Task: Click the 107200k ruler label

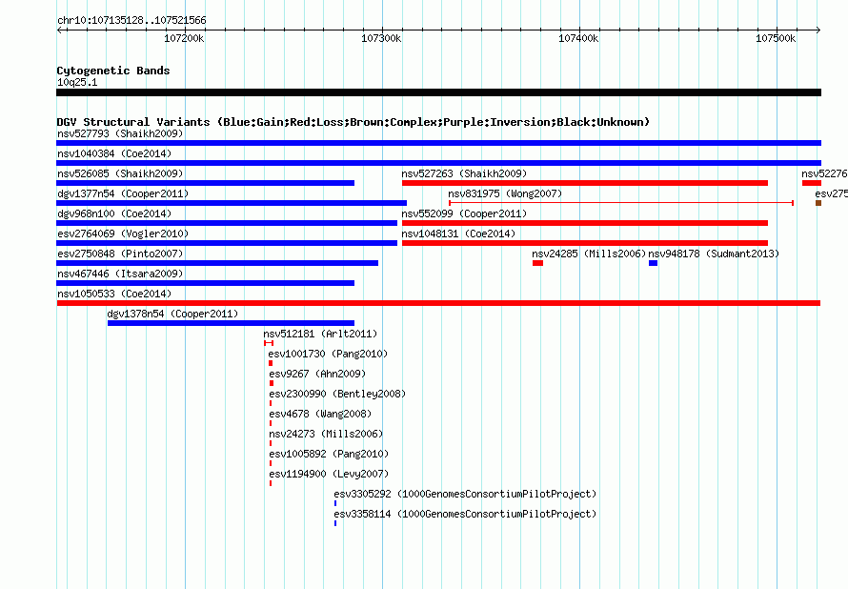Action: click(x=184, y=38)
